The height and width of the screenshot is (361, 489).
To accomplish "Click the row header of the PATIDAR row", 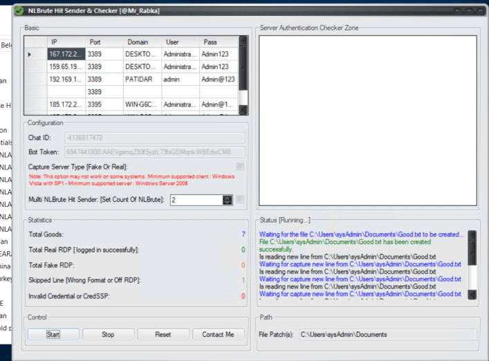I will pyautogui.click(x=36, y=79).
